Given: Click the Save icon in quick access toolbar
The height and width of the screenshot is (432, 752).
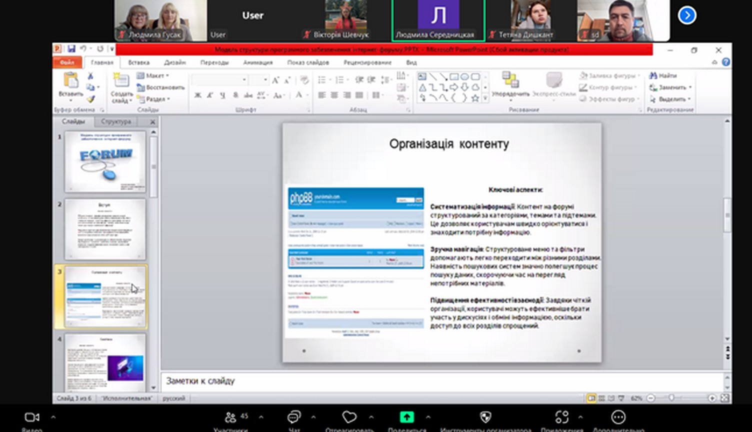Looking at the screenshot, I should (x=71, y=49).
